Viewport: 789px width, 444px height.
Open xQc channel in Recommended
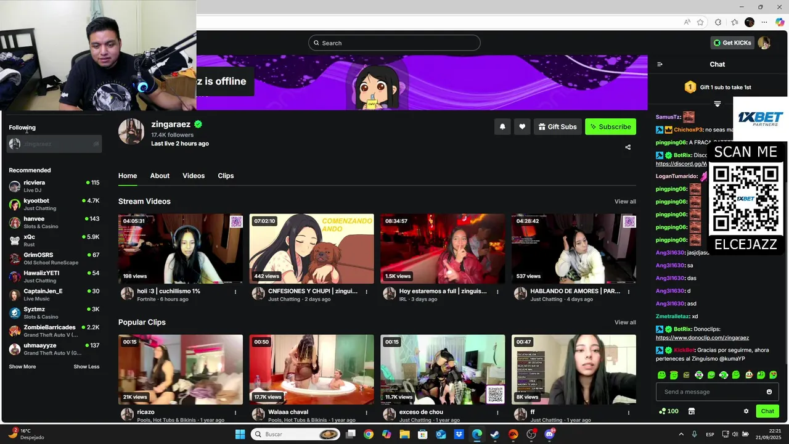point(54,240)
